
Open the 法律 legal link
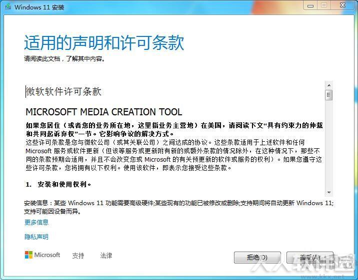pos(106,256)
